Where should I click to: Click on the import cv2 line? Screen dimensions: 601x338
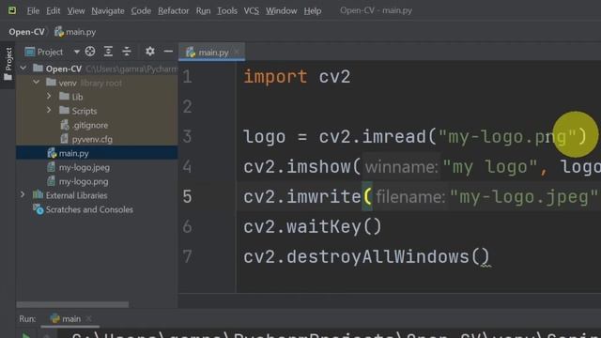point(297,77)
